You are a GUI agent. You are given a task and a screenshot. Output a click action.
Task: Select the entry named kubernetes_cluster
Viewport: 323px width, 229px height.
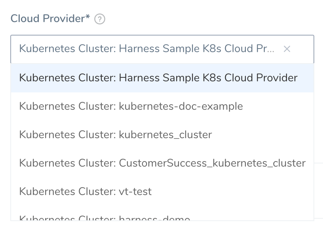point(162,135)
